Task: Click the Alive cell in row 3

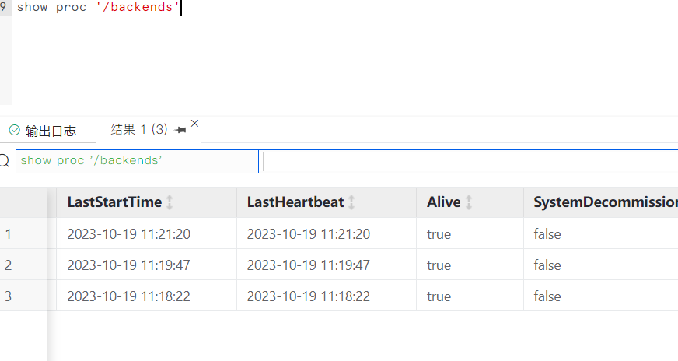Action: pyautogui.click(x=439, y=296)
